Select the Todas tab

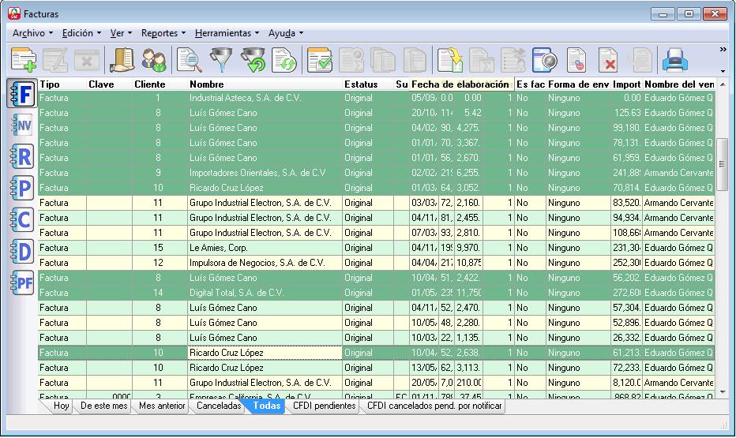(x=266, y=406)
